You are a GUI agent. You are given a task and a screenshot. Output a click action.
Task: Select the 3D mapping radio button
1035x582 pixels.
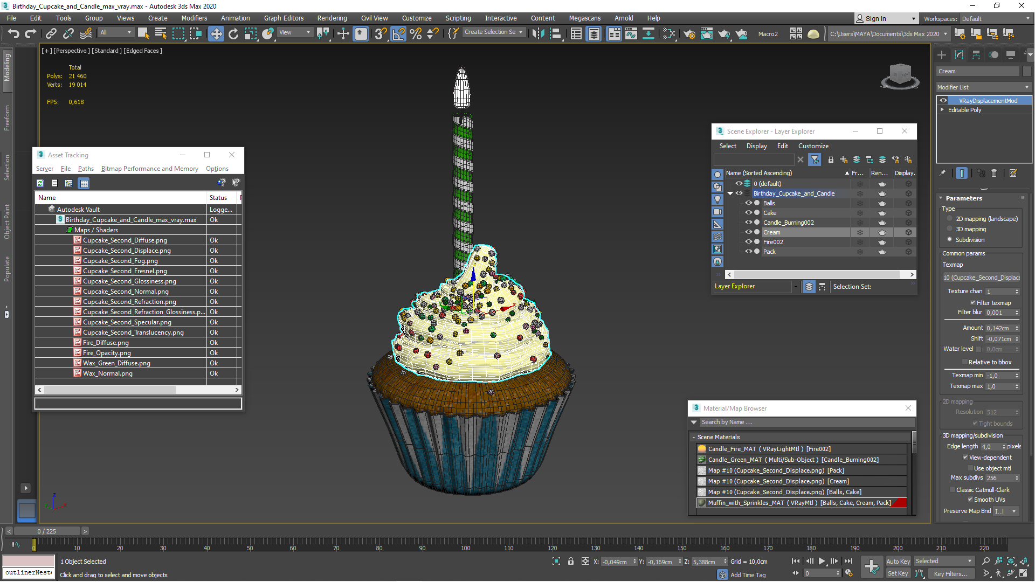950,229
